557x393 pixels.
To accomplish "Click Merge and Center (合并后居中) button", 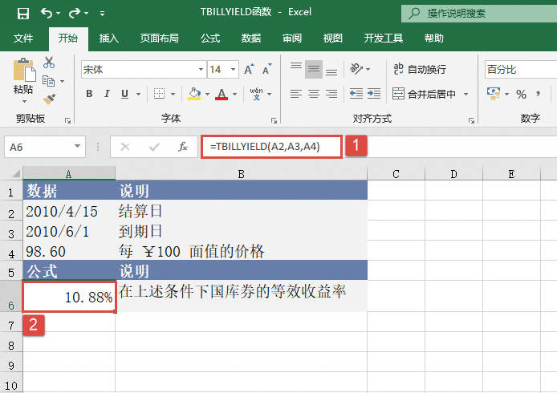I will (429, 95).
